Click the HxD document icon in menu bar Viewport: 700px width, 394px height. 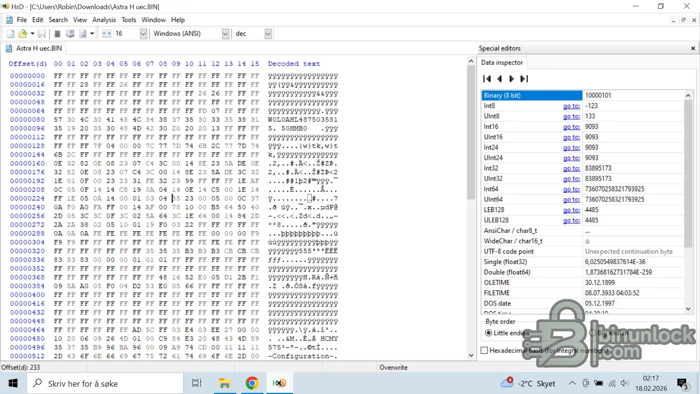click(x=9, y=20)
